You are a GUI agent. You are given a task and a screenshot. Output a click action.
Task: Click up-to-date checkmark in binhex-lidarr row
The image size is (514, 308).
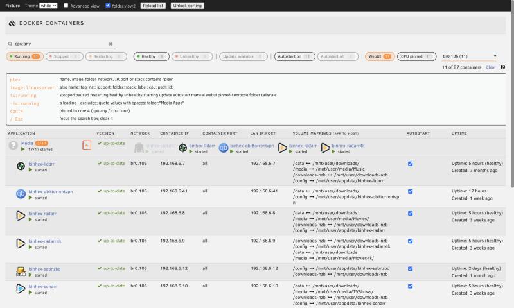pos(100,163)
